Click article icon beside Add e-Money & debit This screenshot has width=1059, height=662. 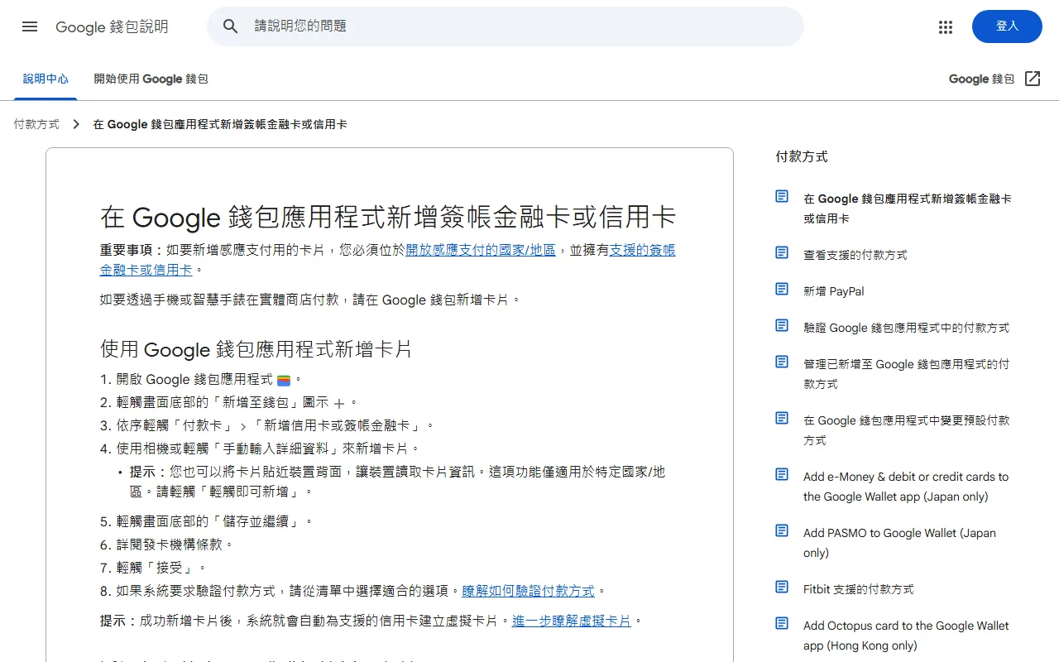(x=782, y=474)
